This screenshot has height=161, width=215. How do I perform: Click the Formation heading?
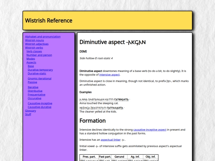tap(92, 120)
